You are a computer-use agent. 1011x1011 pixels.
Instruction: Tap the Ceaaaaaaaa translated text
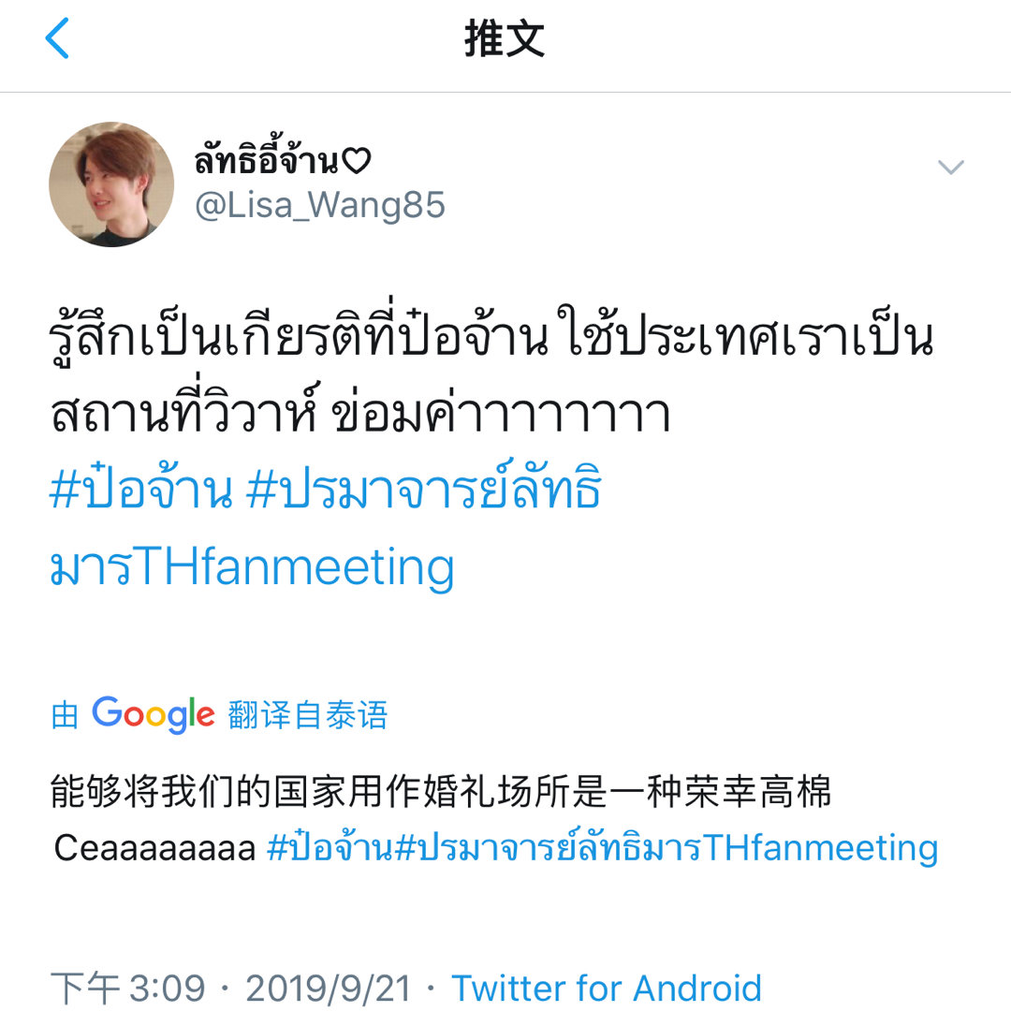click(x=154, y=847)
